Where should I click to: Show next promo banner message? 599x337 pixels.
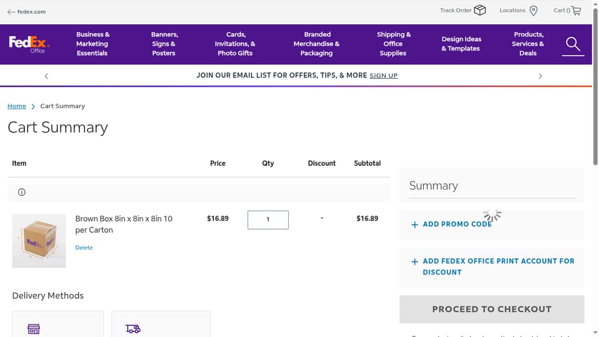click(x=540, y=76)
